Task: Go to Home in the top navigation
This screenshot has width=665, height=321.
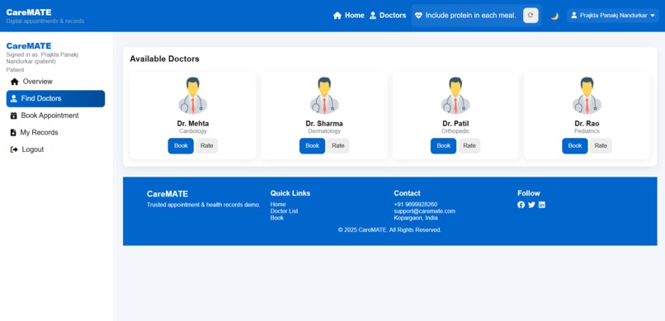Action: coord(349,16)
